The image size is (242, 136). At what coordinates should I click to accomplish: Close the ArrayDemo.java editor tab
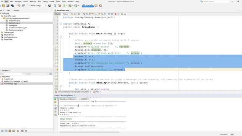[x=70, y=11]
